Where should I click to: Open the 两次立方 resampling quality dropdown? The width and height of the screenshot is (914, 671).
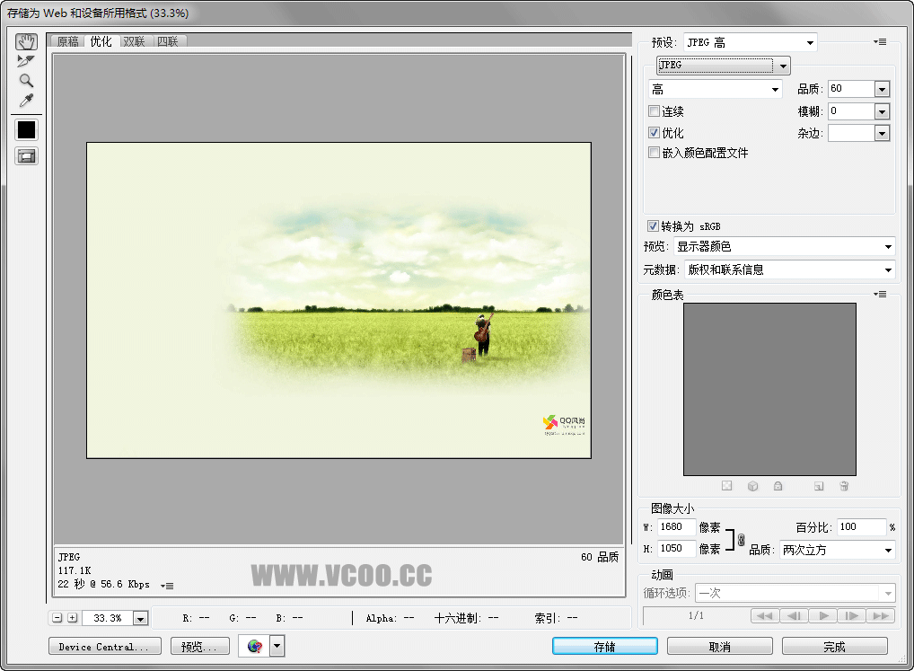click(836, 550)
